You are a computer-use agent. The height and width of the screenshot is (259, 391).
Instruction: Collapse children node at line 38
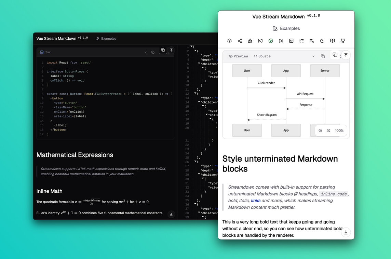[x=199, y=213]
